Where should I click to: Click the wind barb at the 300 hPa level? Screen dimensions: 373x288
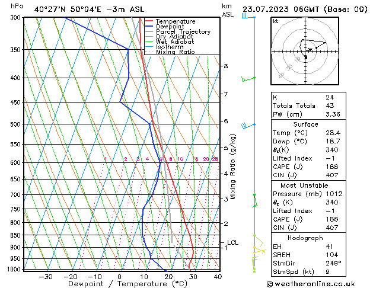248,16
